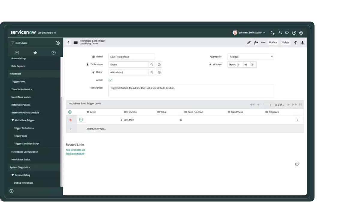Go back with the left chevron
The image size is (360, 202).
coord(68,42)
